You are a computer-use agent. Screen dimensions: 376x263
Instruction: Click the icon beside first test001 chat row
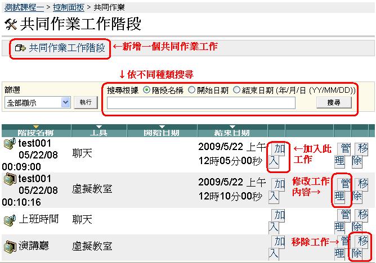tap(9, 144)
